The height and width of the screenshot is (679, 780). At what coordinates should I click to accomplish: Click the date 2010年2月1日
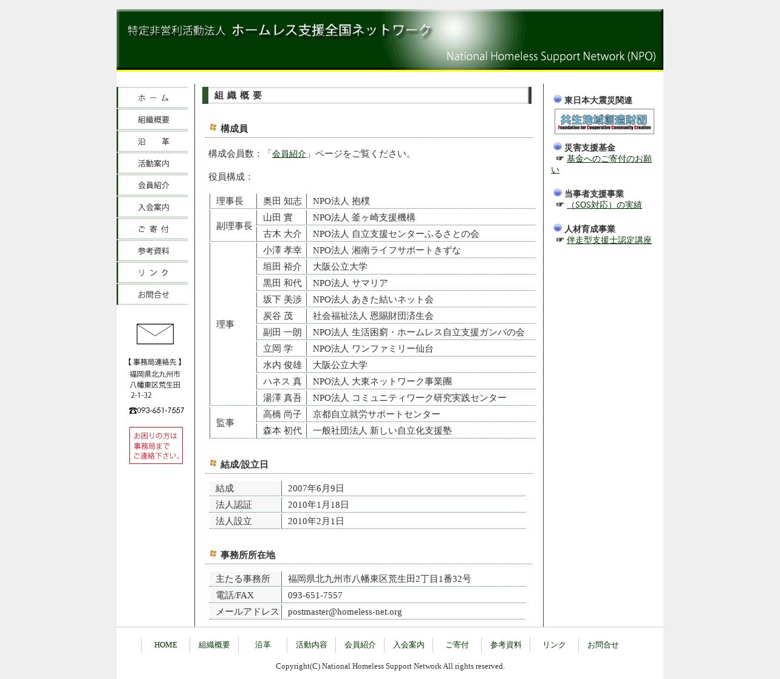coord(316,521)
